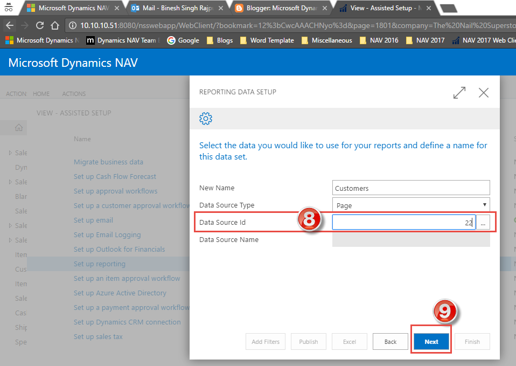The width and height of the screenshot is (516, 366).
Task: Click the Next button
Action: 431,341
